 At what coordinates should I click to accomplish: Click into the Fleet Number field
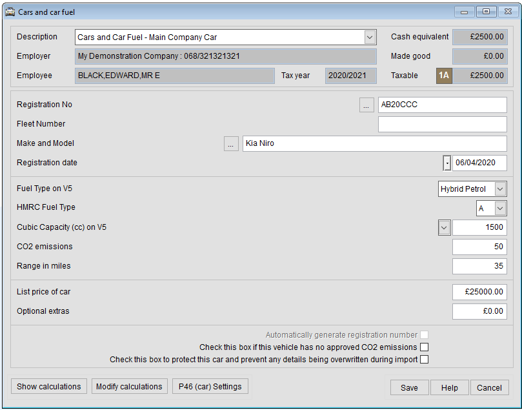click(442, 123)
